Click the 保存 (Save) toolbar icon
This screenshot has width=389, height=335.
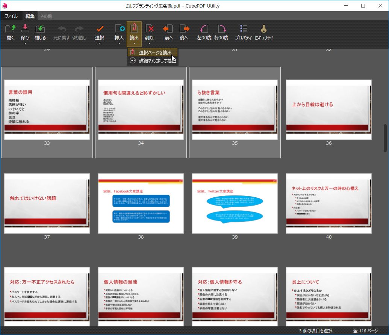point(25,29)
